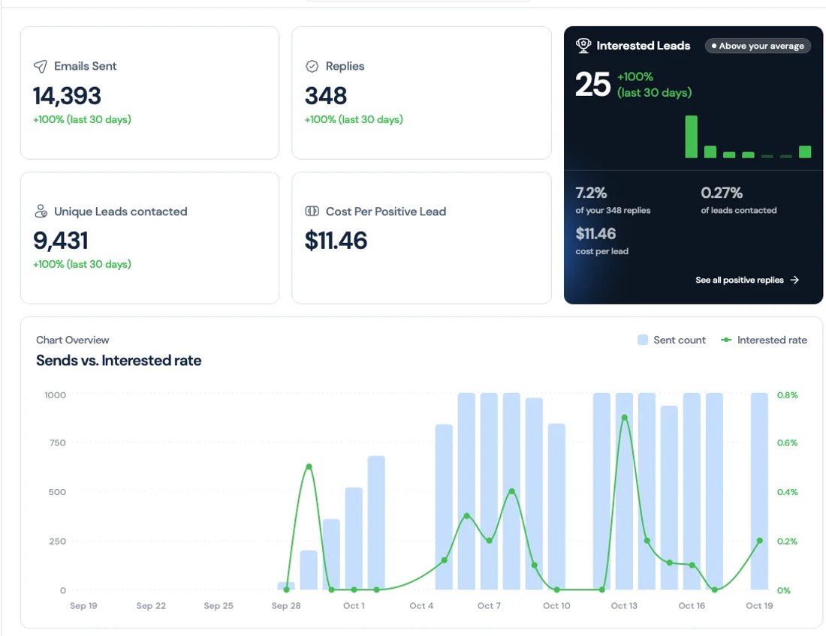Click the tallest green bar in Interested Leads mini chart
The height and width of the screenshot is (636, 826).
click(x=691, y=136)
